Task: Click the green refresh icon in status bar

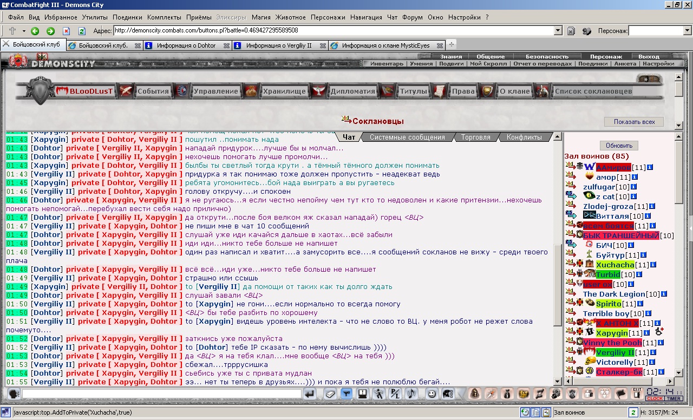Action: pyautogui.click(x=633, y=412)
